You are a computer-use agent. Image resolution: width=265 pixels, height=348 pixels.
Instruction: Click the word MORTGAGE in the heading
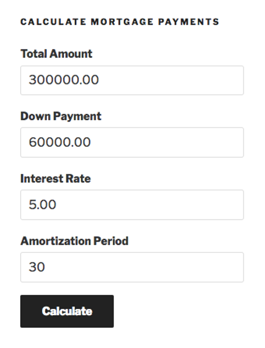click(122, 22)
